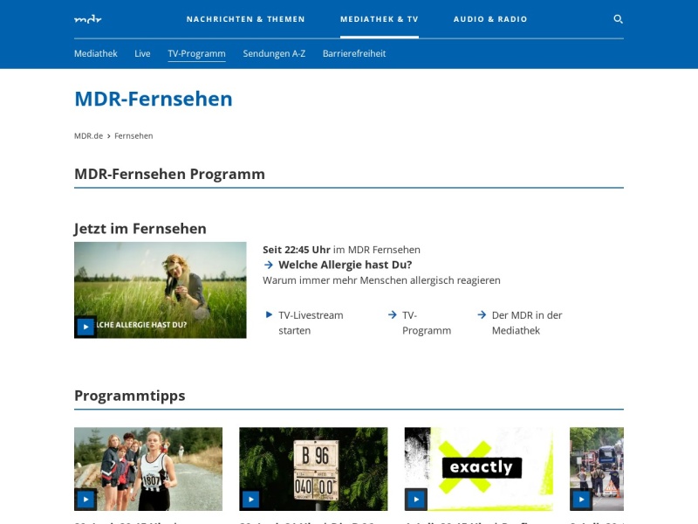The height and width of the screenshot is (524, 698).
Task: Open the woman in meadow thumbnail
Action: (x=161, y=290)
